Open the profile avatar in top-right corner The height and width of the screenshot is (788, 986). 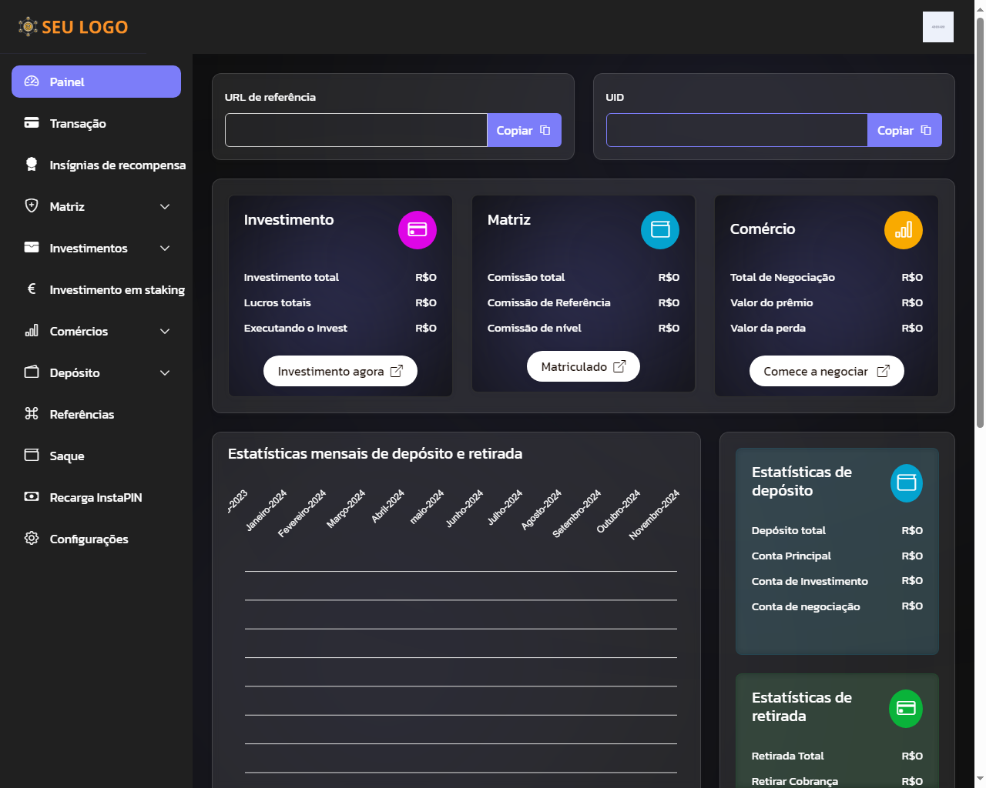[x=937, y=27]
